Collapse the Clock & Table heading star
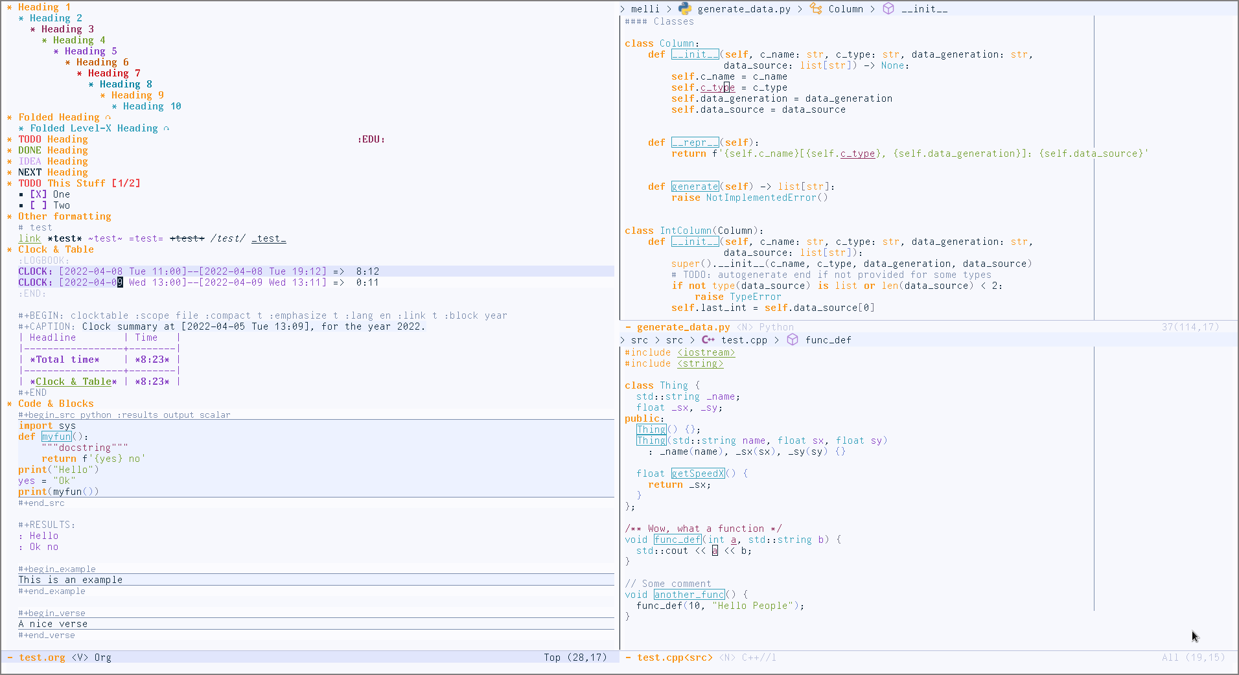The image size is (1239, 675). point(9,249)
